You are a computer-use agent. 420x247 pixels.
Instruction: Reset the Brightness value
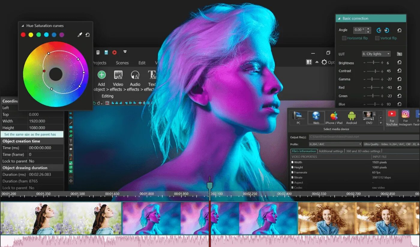(399, 63)
